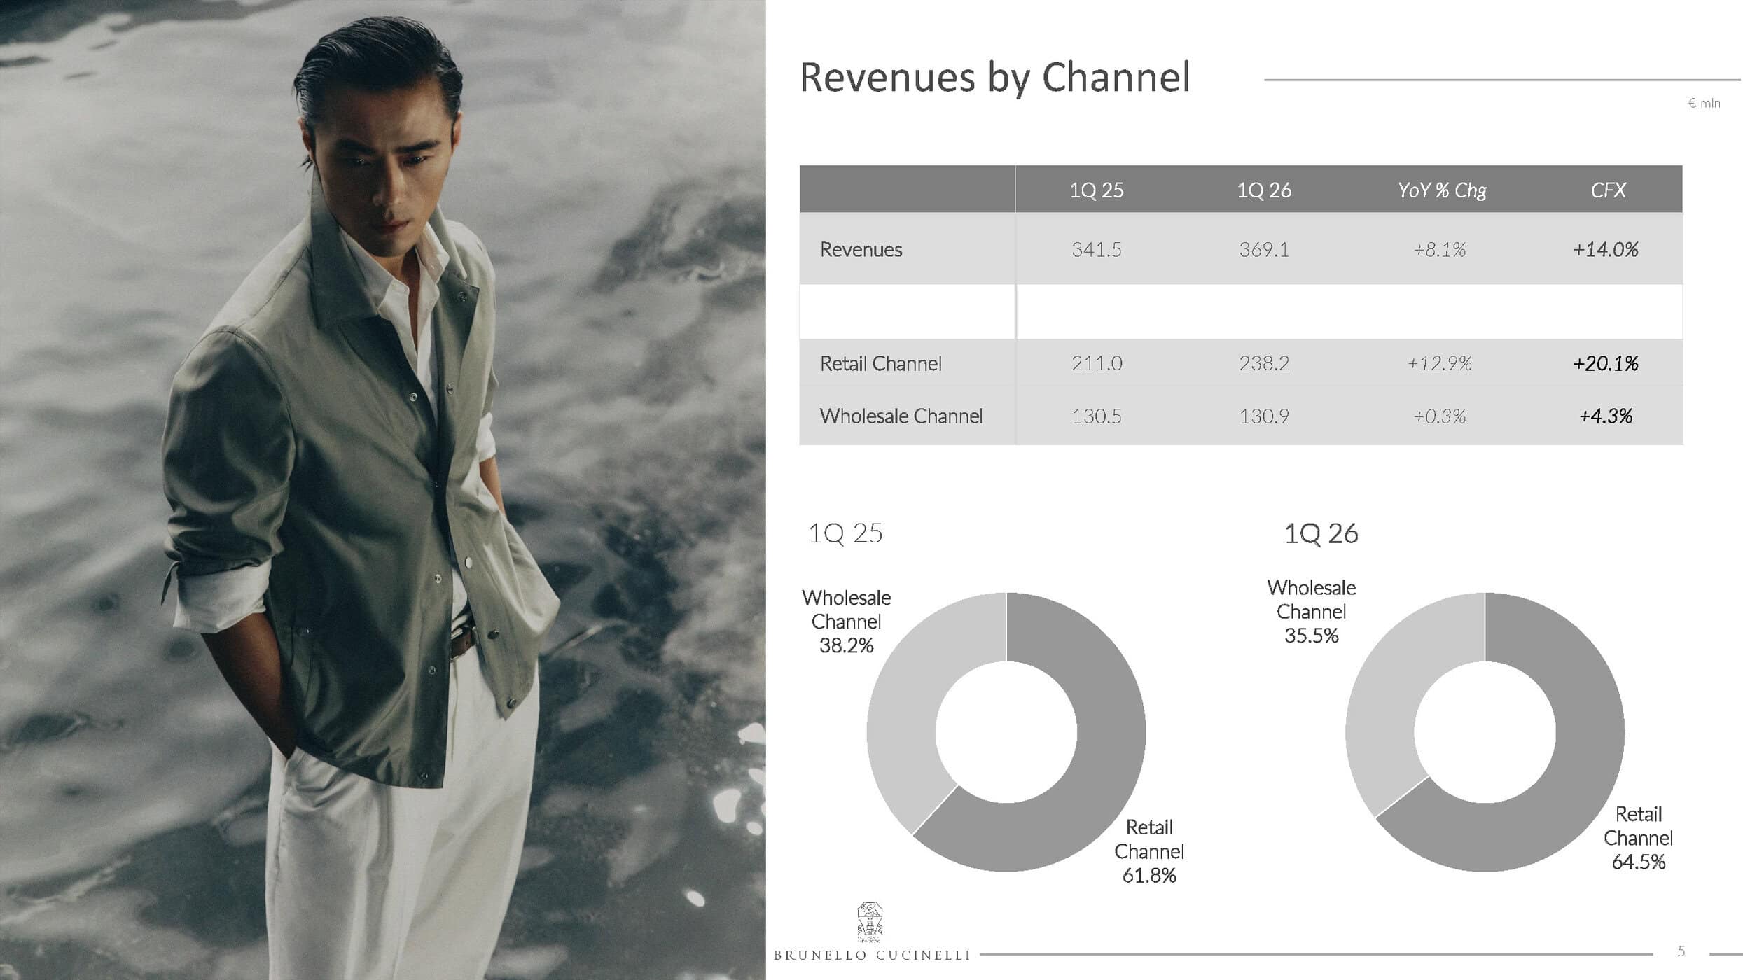
Task: Click the 1Q 26 chart heading
Action: (x=1321, y=533)
